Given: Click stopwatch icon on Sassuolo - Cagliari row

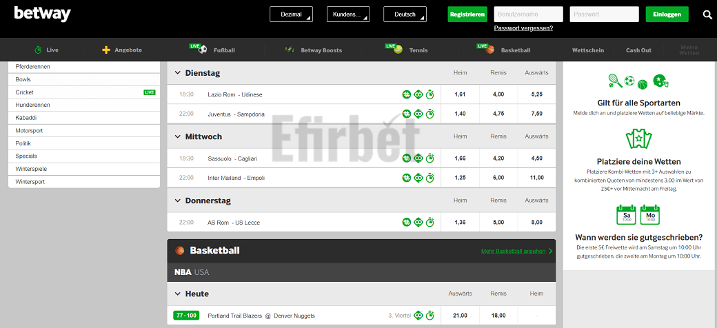Looking at the screenshot, I should [430, 158].
